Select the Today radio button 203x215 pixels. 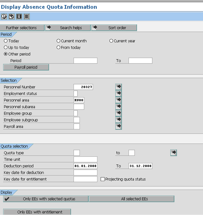pyautogui.click(x=6, y=41)
